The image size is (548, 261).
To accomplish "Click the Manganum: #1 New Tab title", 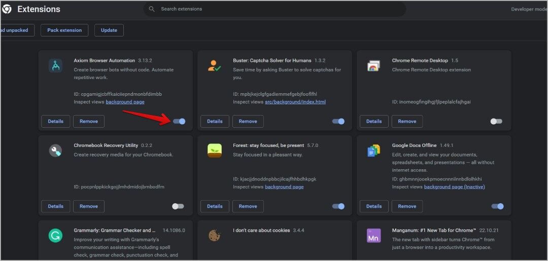I will tap(434, 230).
